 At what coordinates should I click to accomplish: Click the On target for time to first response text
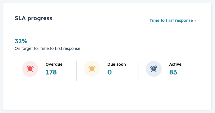coord(47,48)
